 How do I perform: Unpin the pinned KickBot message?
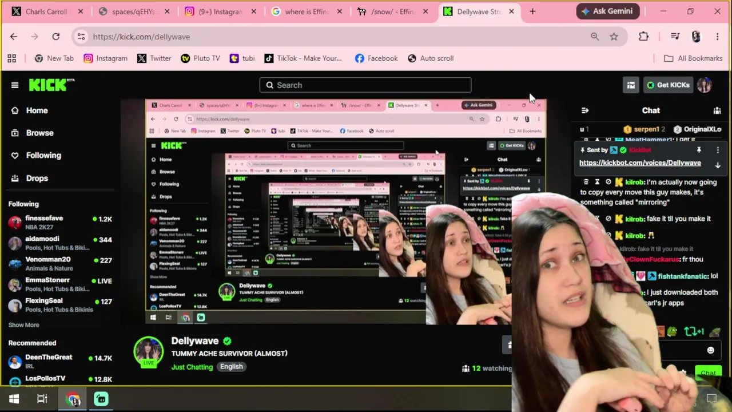click(699, 150)
